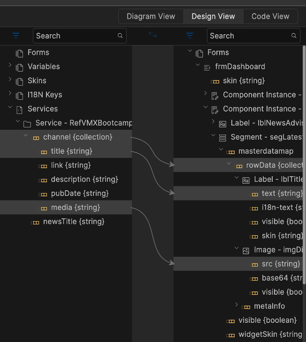Expand the metaInfo node

[237, 305]
